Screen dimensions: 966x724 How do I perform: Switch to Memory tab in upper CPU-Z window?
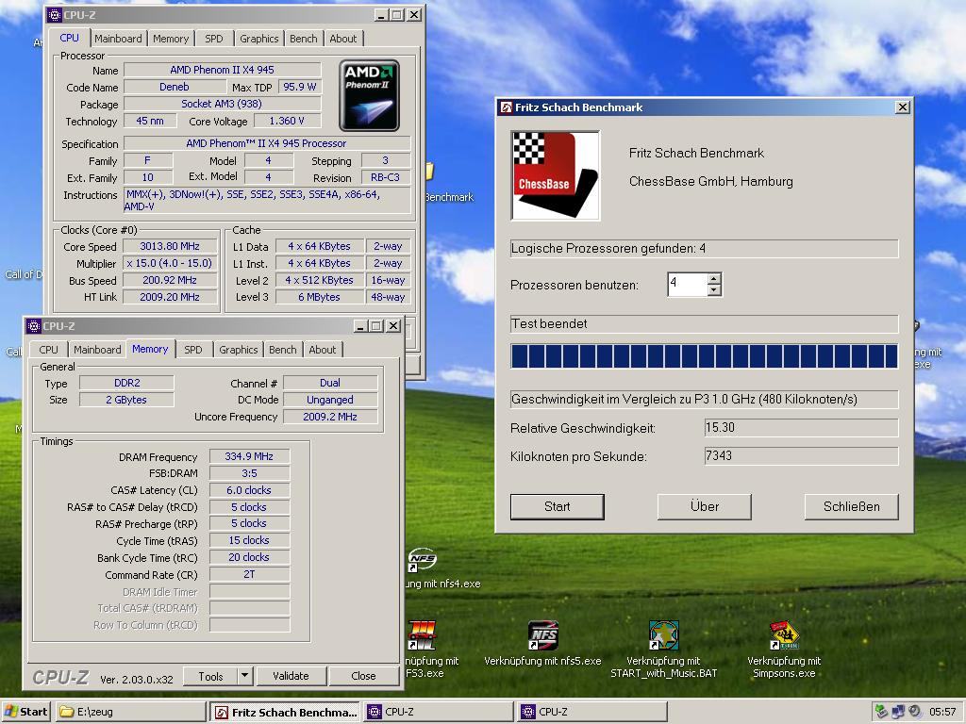point(171,38)
